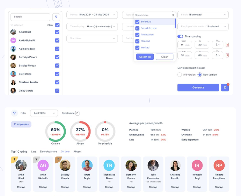This screenshot has height=196, width=241.
Task: Open the Period date range dropdown
Action: point(92,15)
